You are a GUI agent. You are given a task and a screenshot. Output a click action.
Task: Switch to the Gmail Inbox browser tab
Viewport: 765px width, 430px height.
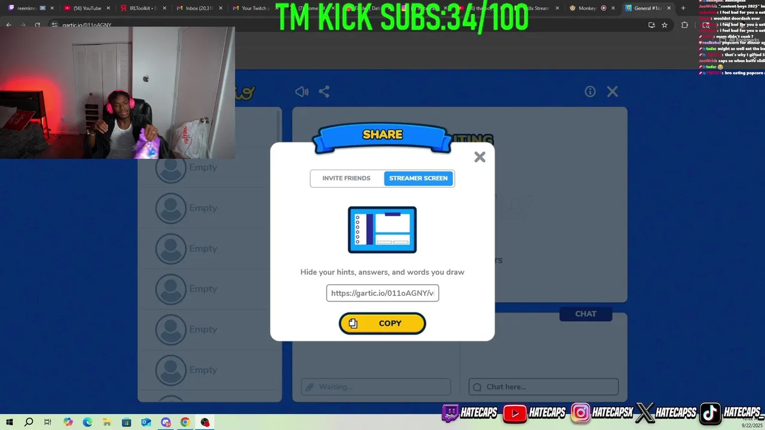tap(199, 8)
